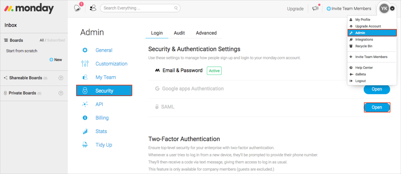Image resolution: width=401 pixels, height=174 pixels.
Task: Click the API network icon
Action: click(x=85, y=104)
